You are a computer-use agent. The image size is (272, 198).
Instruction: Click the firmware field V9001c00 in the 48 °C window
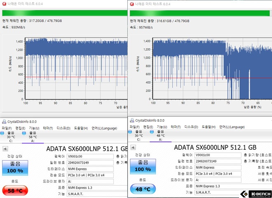(218, 155)
